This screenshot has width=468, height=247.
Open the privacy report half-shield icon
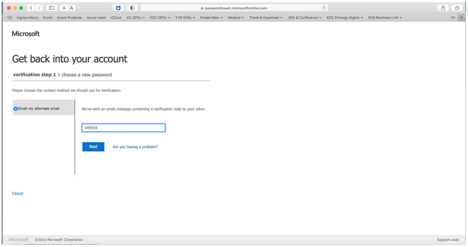[132, 8]
